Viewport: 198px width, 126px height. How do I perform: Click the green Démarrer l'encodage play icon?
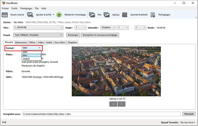coord(59,15)
